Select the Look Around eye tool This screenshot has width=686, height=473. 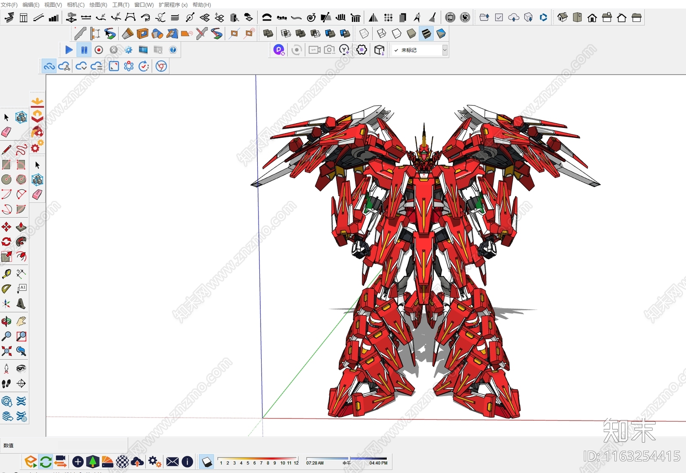click(x=21, y=368)
